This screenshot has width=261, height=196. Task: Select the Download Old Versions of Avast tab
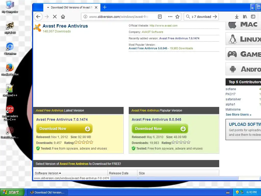click(x=72, y=7)
